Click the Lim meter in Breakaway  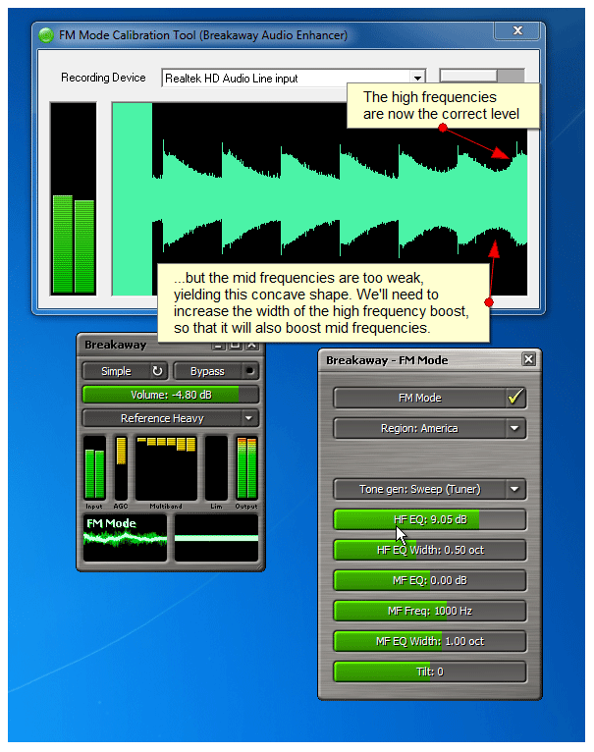(x=216, y=468)
